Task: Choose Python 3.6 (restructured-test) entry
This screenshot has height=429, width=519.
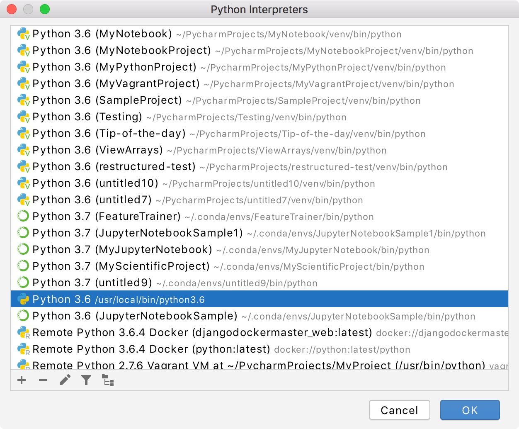Action: tap(114, 166)
